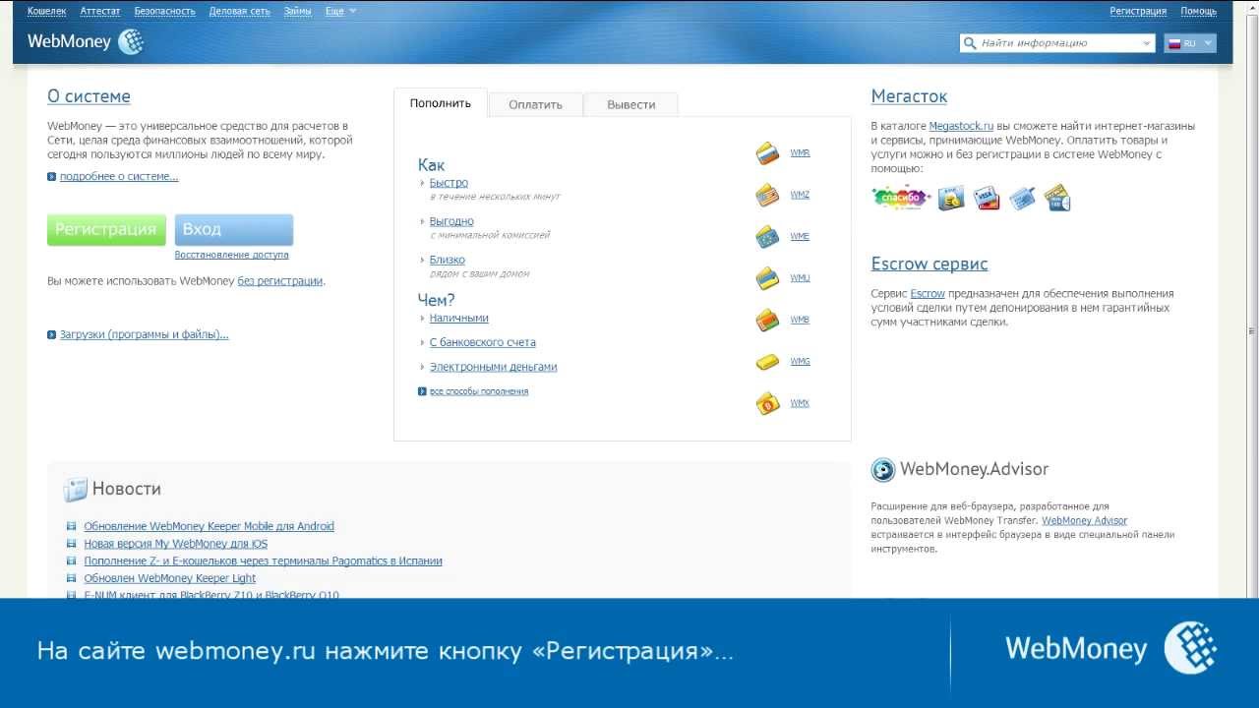The image size is (1259, 708).
Task: Open the 'Escrow сервис' heading link
Action: point(929,264)
